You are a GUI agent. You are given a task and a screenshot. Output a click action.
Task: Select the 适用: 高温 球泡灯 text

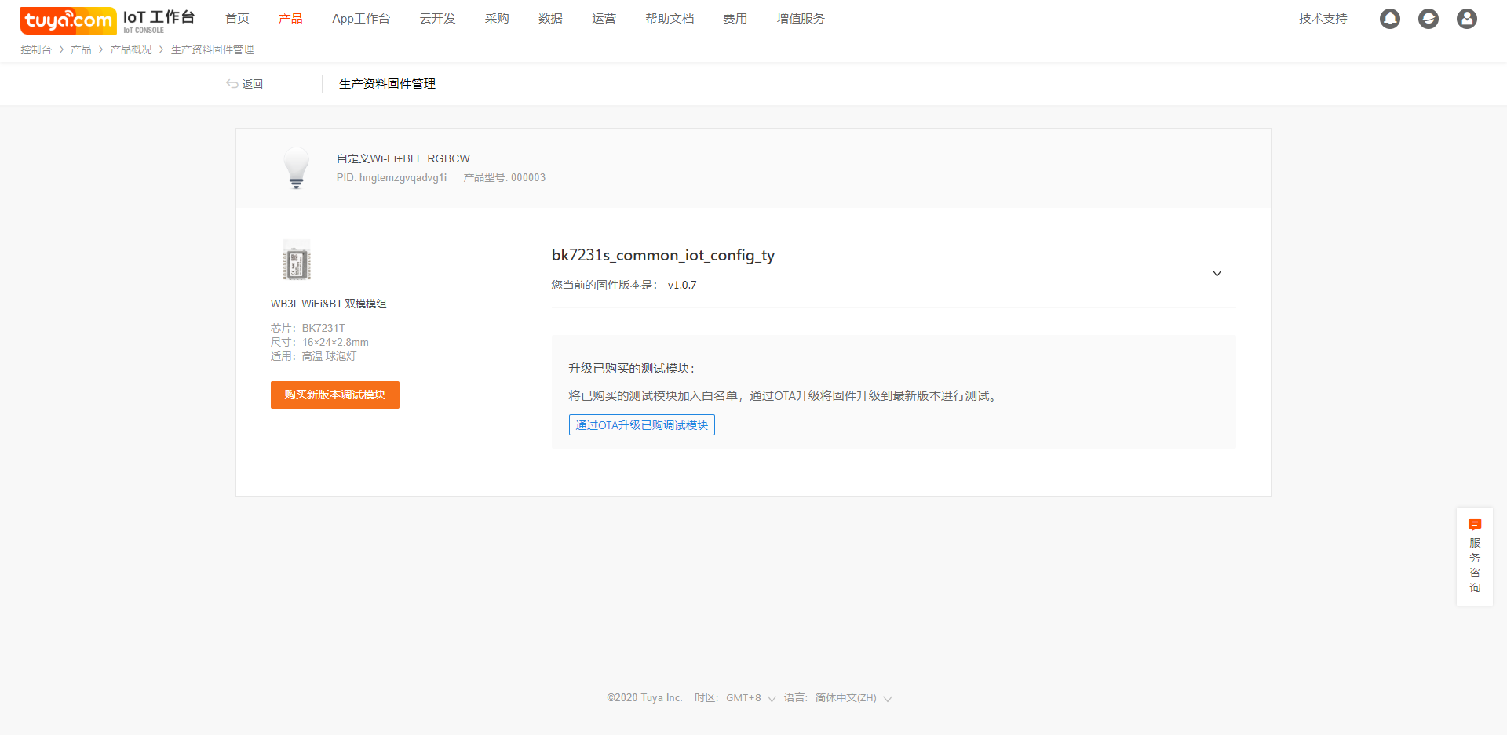(313, 357)
